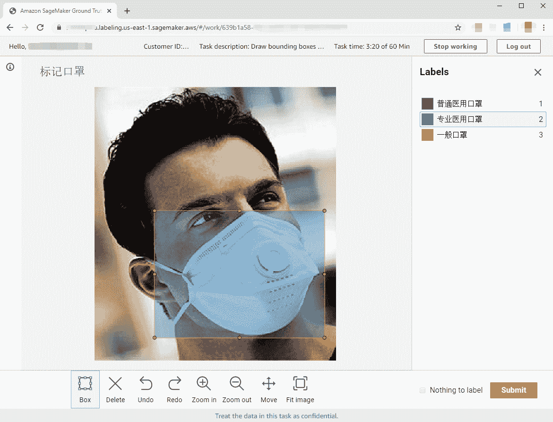Select the 普通医用口罩 label
The image size is (553, 422).
coord(483,103)
